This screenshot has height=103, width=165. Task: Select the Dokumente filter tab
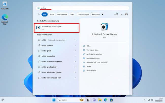click(62, 14)
